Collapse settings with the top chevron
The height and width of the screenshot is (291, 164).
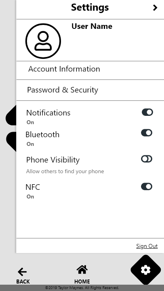(155, 8)
